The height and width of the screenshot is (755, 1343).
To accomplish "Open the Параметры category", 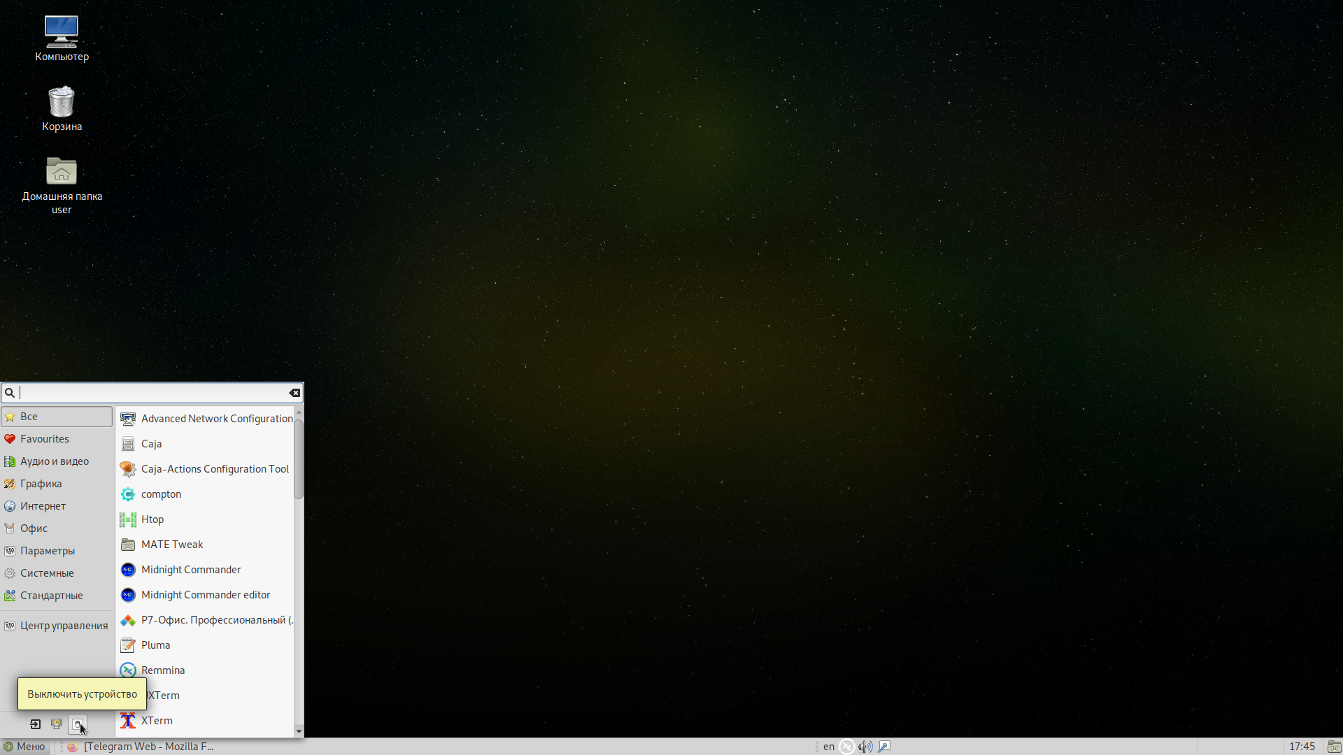I will click(x=48, y=551).
